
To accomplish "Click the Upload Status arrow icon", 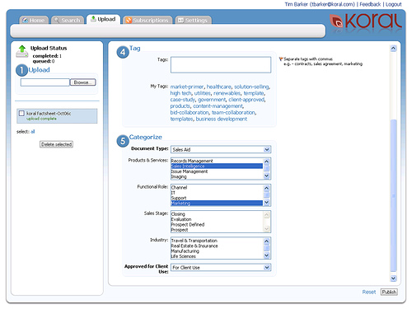I will coord(22,51).
